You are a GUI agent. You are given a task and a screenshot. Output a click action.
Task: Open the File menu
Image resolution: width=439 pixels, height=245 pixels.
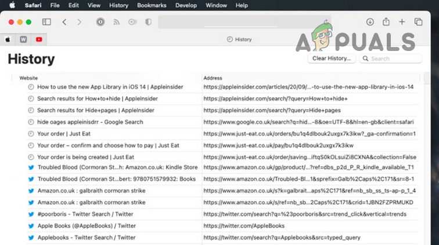pos(55,5)
